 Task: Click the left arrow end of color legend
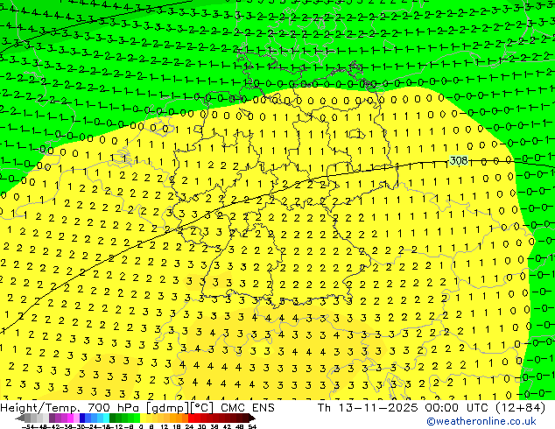(20, 418)
